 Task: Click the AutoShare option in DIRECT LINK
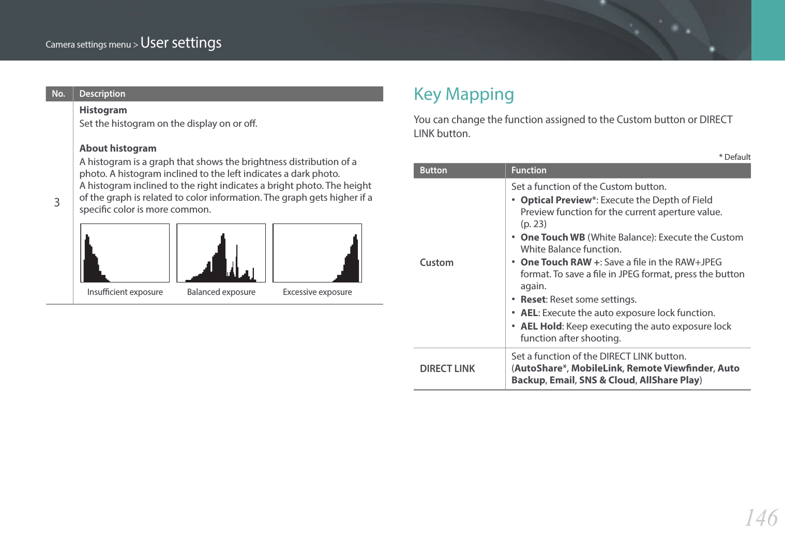coord(538,368)
